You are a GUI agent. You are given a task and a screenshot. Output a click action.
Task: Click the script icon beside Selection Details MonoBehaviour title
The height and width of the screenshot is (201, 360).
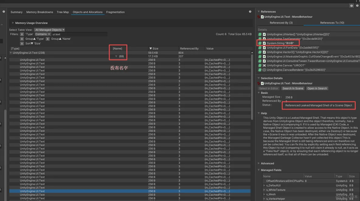click(x=262, y=83)
